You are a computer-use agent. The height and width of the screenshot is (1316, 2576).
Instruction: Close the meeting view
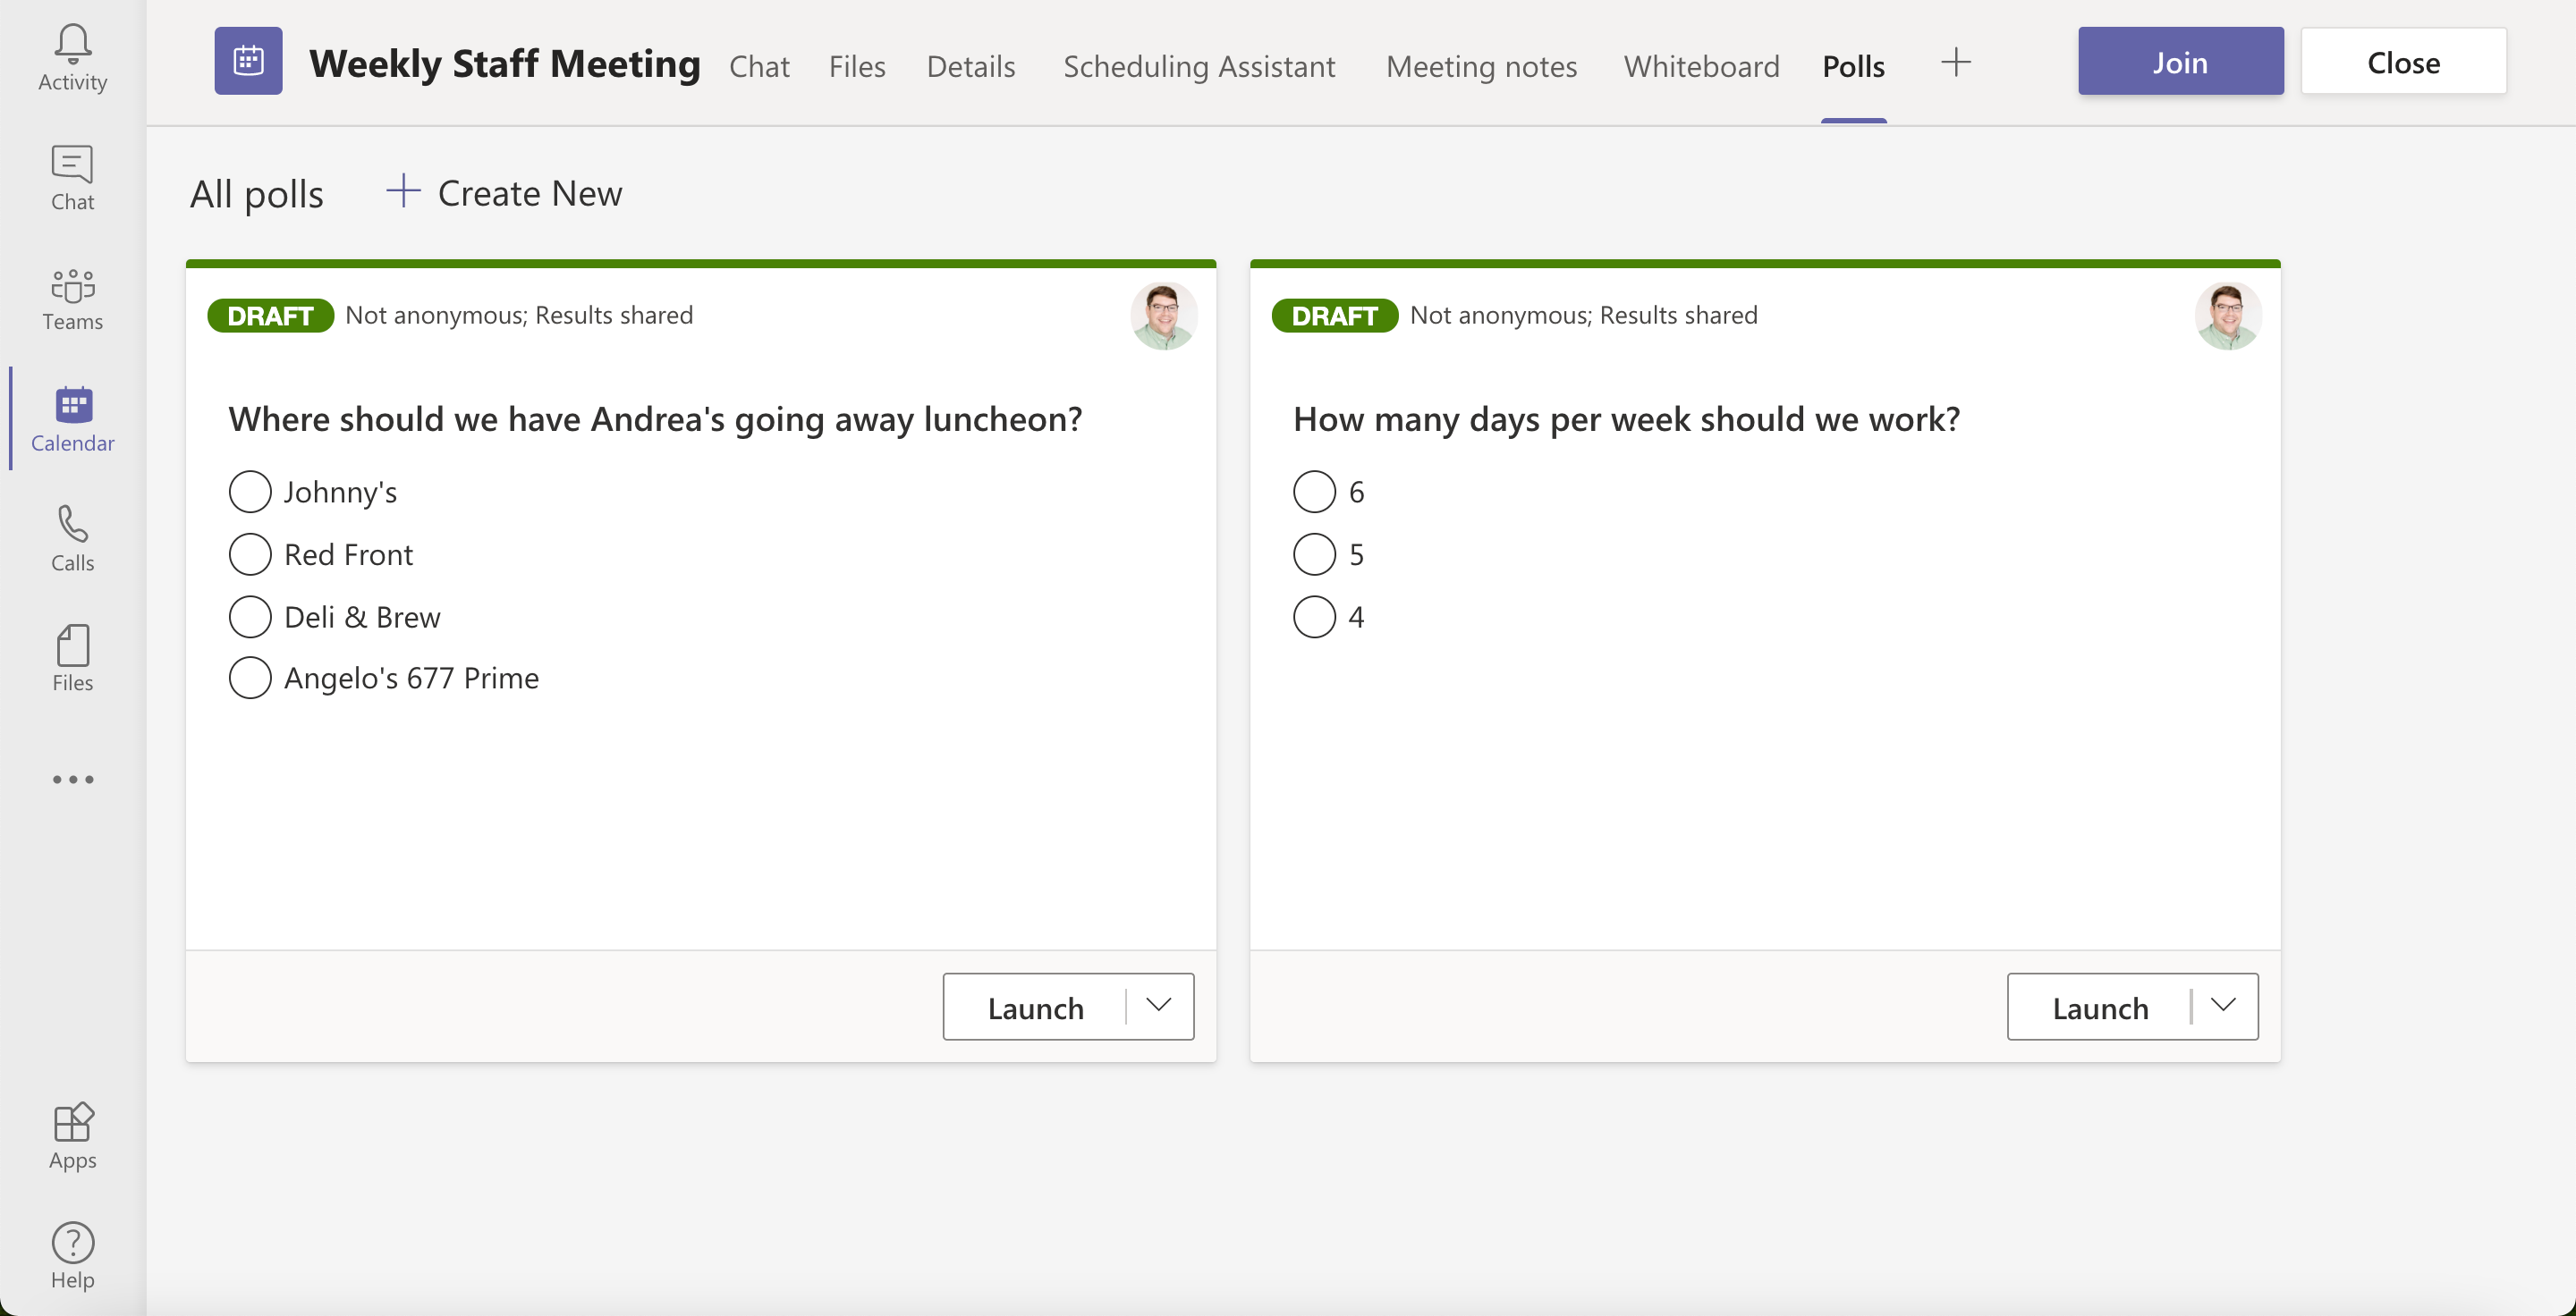[x=2403, y=62]
